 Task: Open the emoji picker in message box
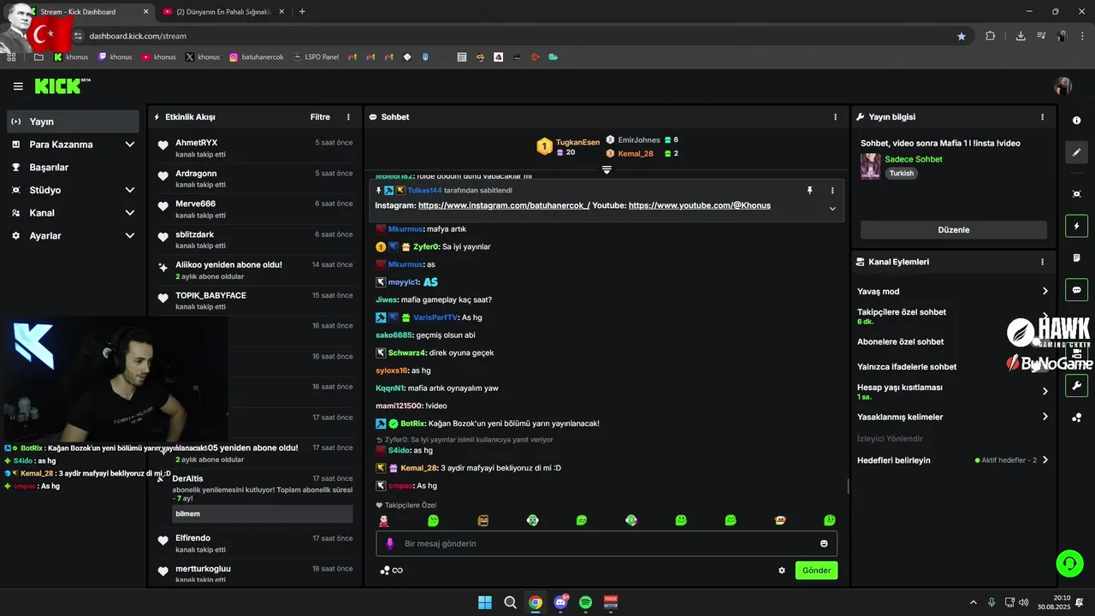[x=824, y=543]
